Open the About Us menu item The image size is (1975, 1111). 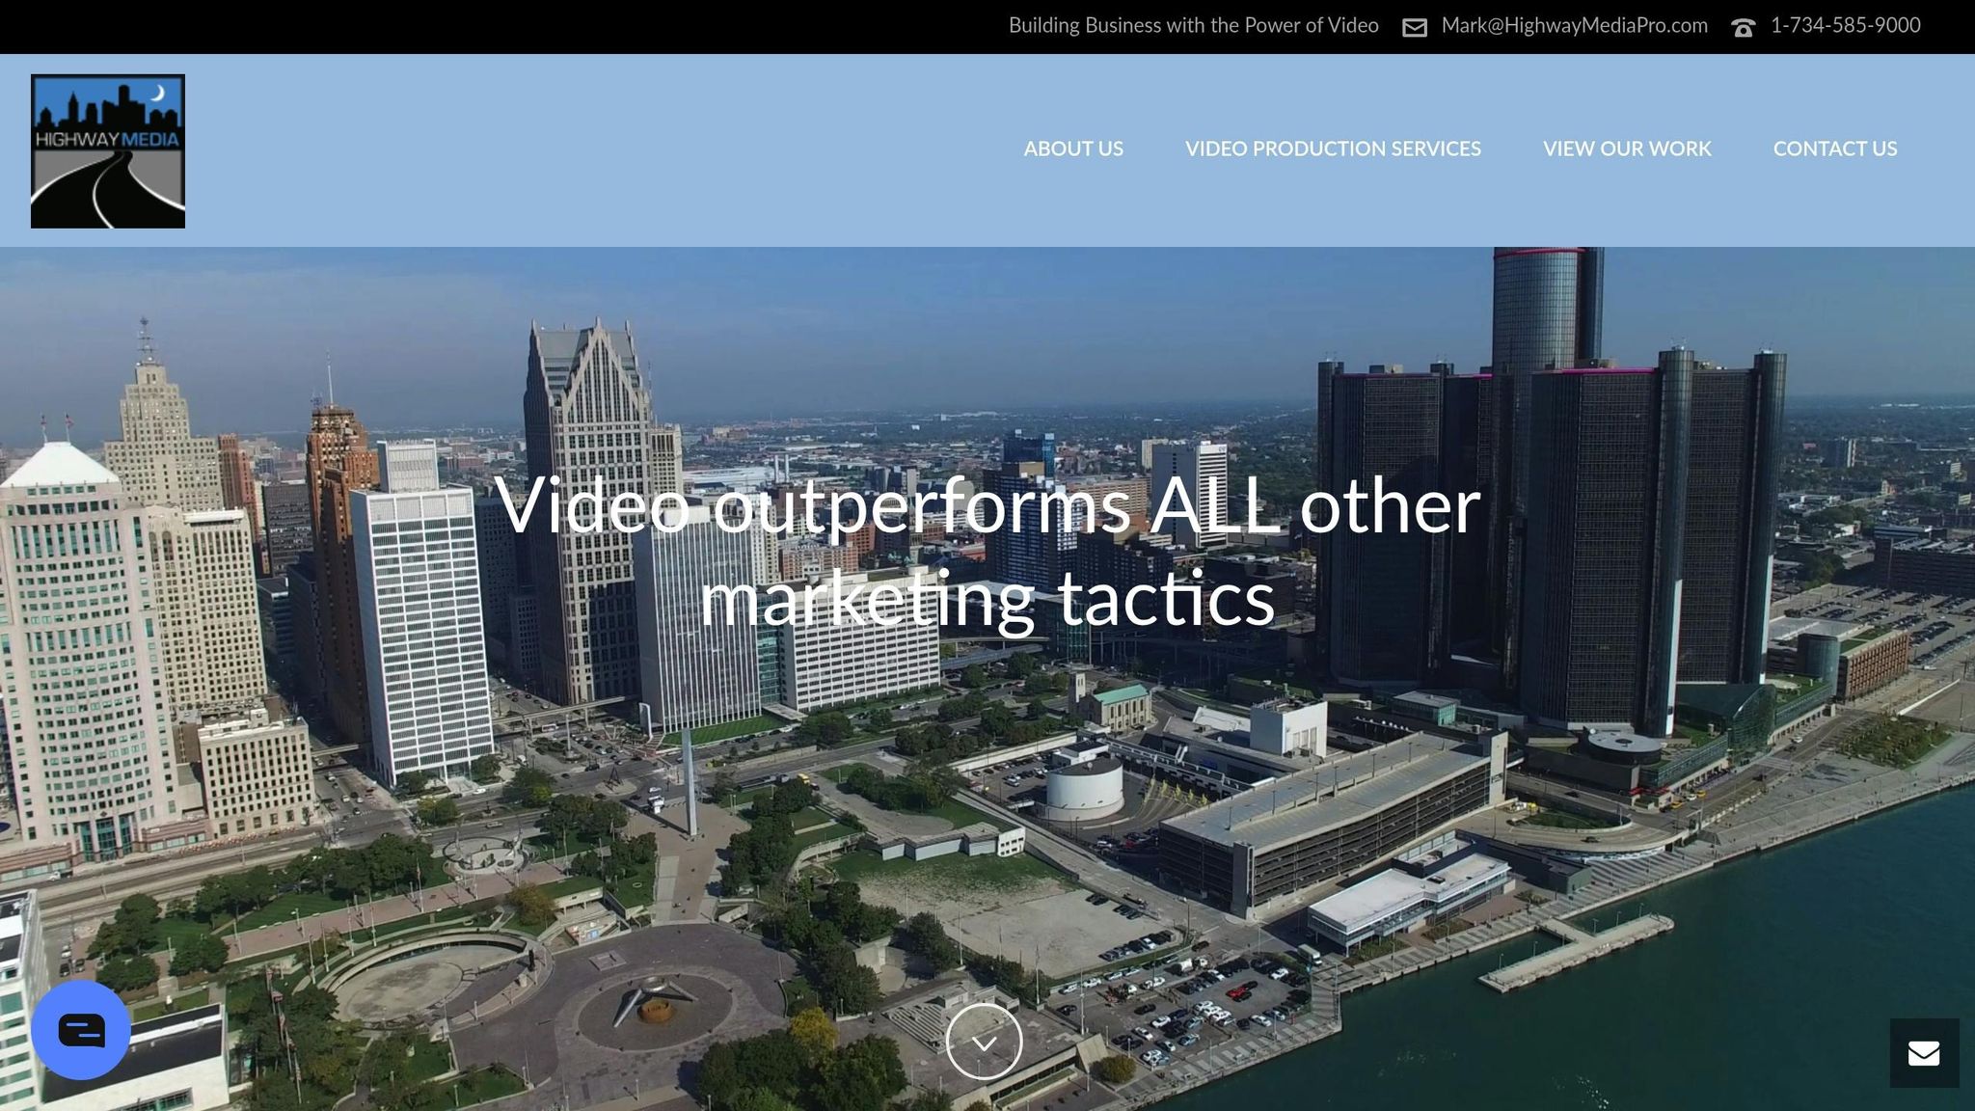pyautogui.click(x=1073, y=149)
